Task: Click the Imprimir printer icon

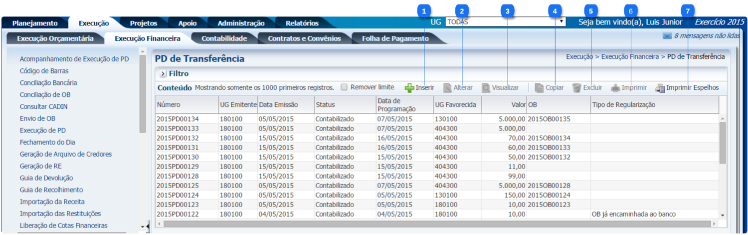Action: click(x=616, y=88)
